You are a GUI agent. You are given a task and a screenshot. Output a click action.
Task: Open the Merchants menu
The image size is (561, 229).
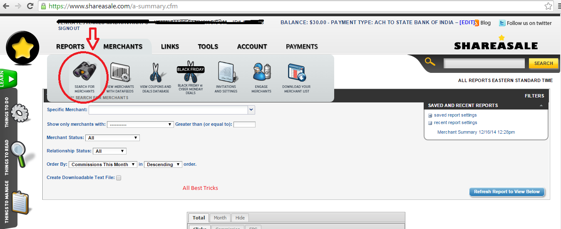[123, 47]
